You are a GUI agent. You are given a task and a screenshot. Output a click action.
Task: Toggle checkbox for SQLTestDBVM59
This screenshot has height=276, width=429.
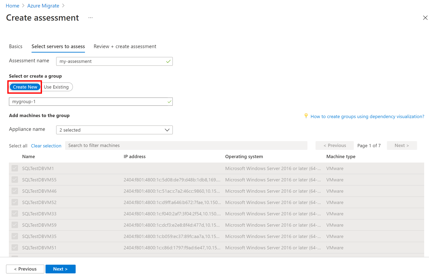(15, 225)
